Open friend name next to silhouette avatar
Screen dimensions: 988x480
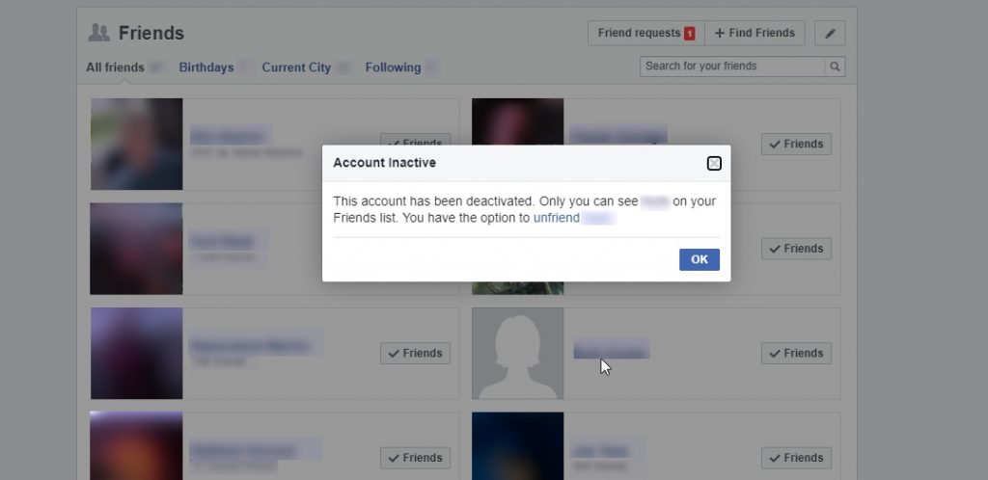coord(611,351)
